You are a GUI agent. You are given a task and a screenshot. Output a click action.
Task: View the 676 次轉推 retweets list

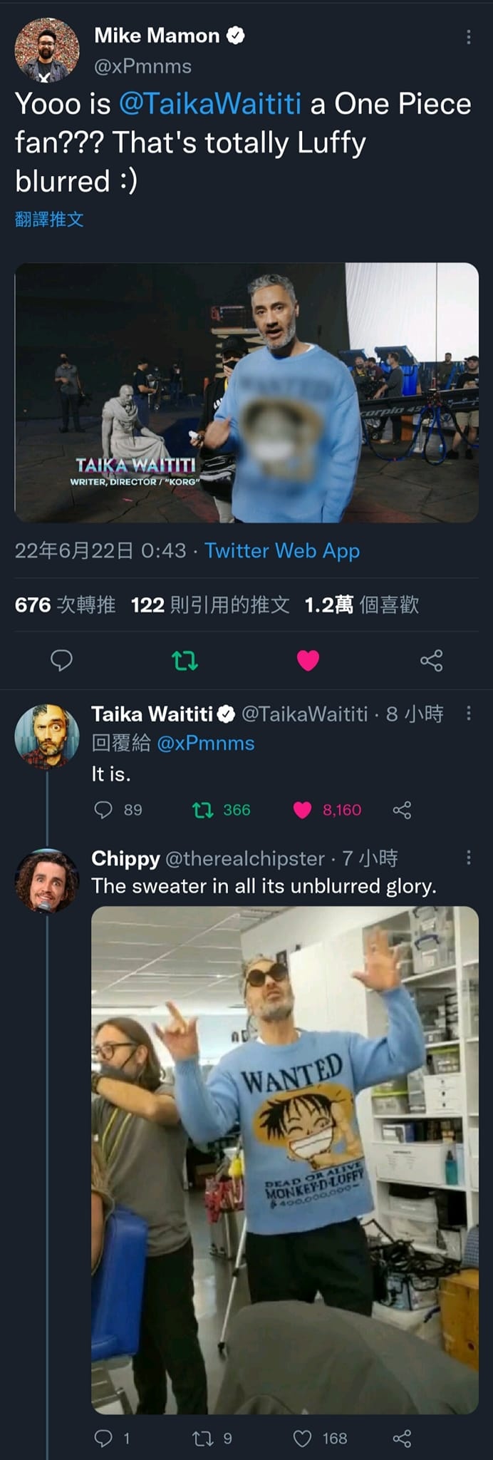pyautogui.click(x=65, y=605)
